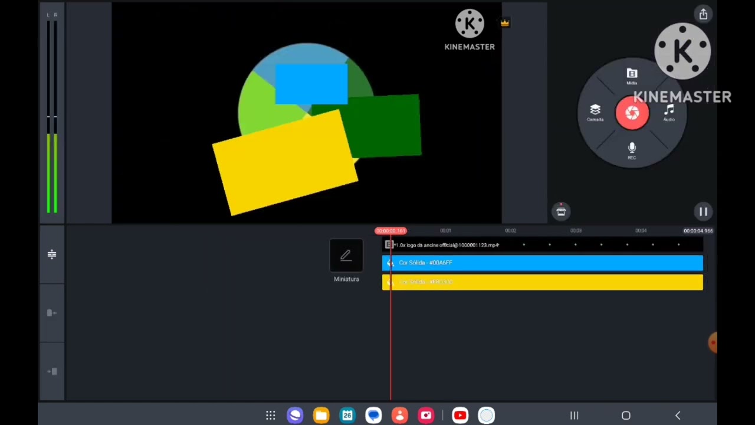This screenshot has height=425, width=755.
Task: Click the red playhead time marker
Action: 390,231
